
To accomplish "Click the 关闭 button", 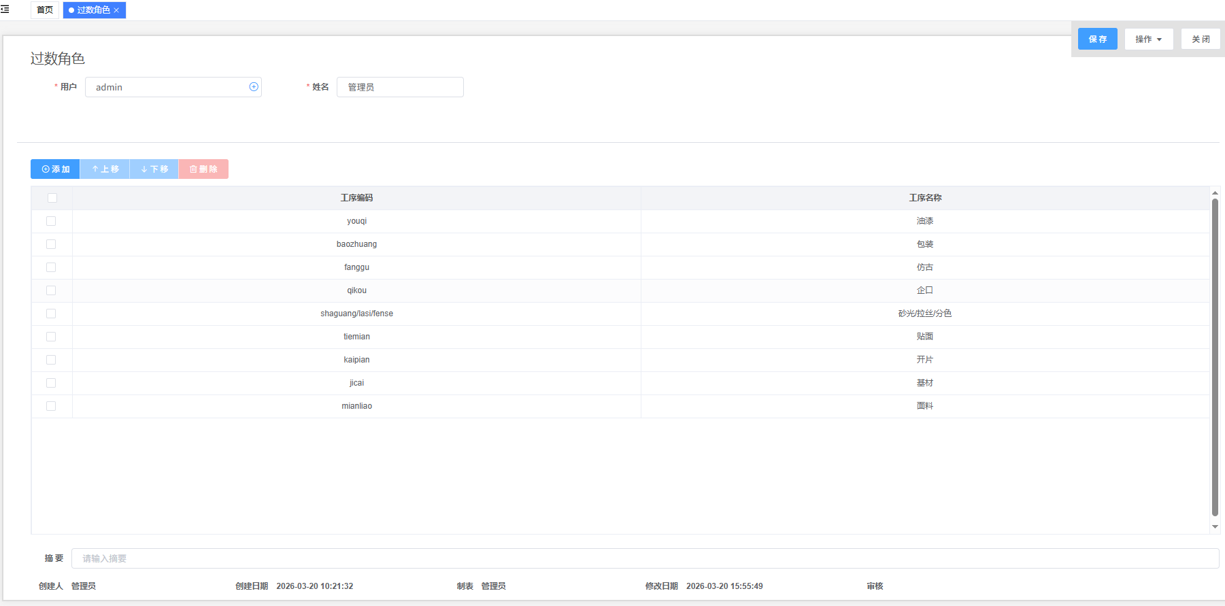I will click(x=1201, y=39).
